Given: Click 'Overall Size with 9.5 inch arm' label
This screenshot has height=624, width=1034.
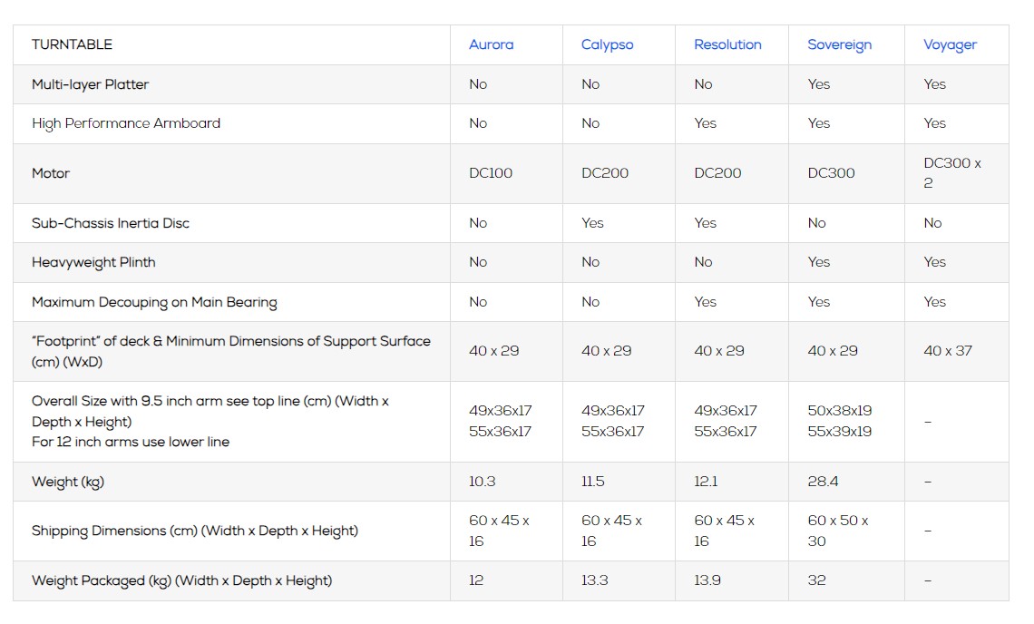Looking at the screenshot, I should 210,411.
